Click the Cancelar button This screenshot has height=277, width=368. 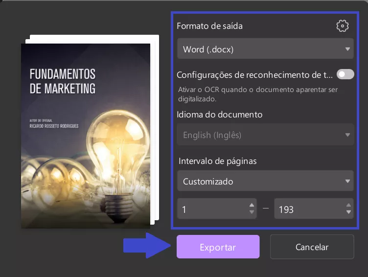312,247
